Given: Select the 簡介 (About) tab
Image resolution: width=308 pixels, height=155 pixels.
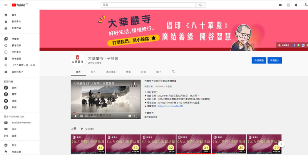Looking at the screenshot, I should (159, 72).
